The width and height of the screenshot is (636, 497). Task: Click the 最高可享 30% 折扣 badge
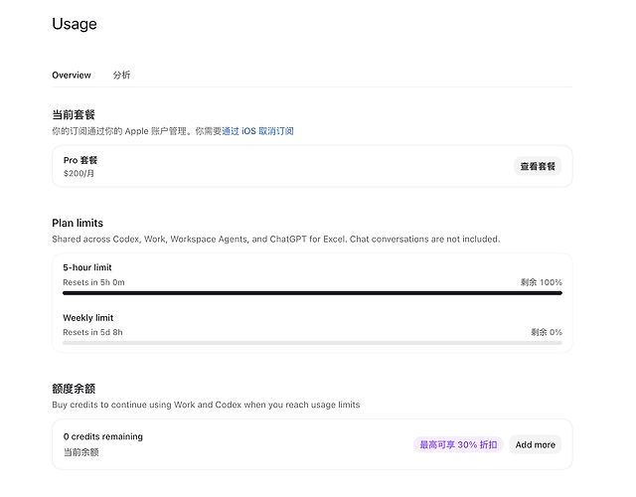pos(458,444)
